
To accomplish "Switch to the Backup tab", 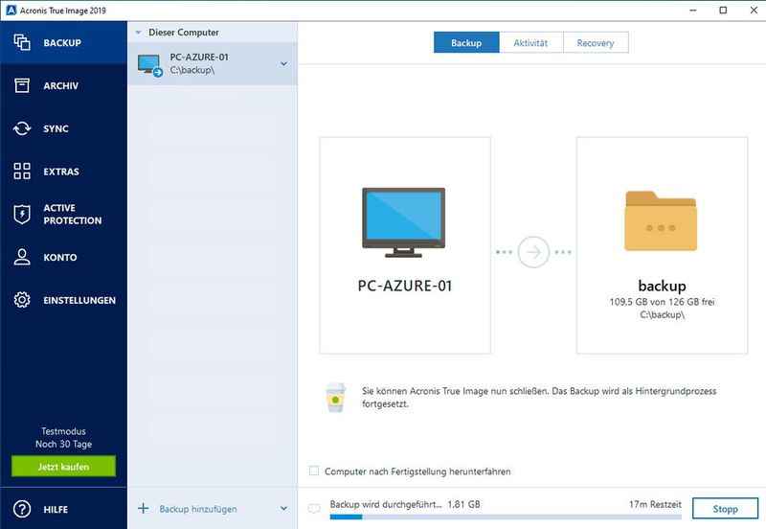I will click(466, 42).
